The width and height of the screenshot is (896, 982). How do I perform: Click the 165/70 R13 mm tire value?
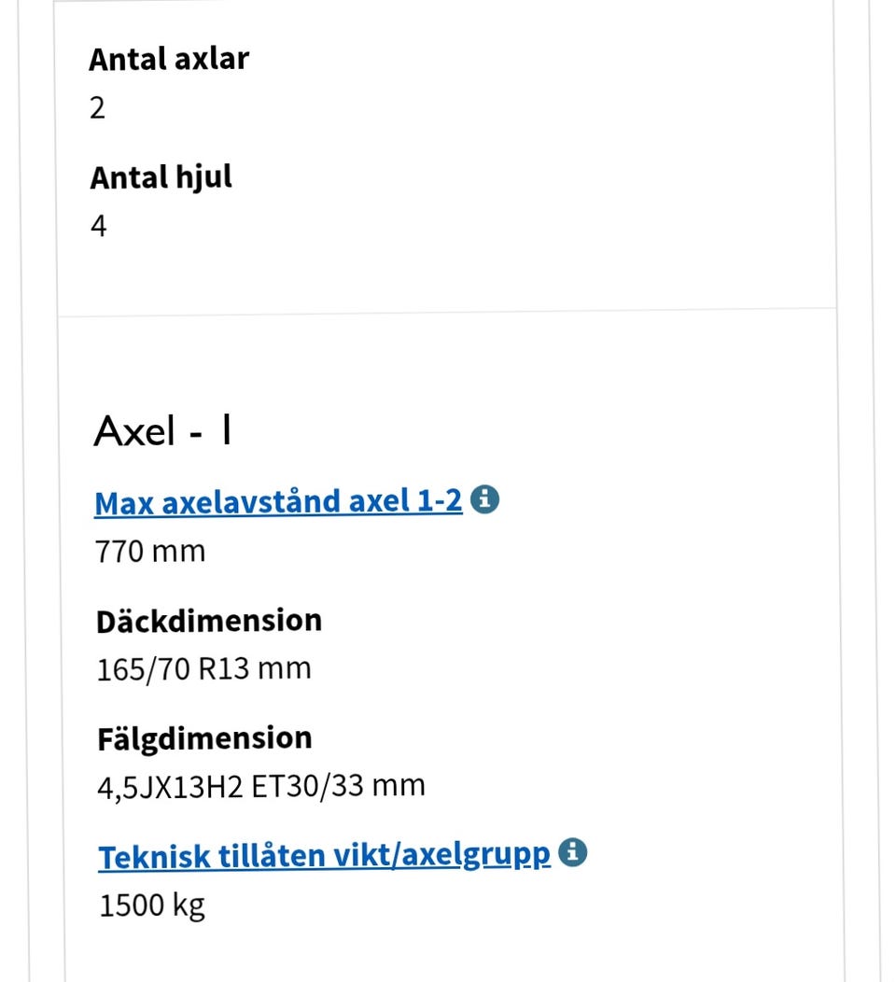pos(203,669)
